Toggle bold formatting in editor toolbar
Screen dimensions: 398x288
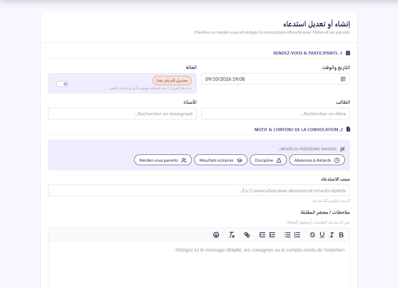(x=341, y=235)
